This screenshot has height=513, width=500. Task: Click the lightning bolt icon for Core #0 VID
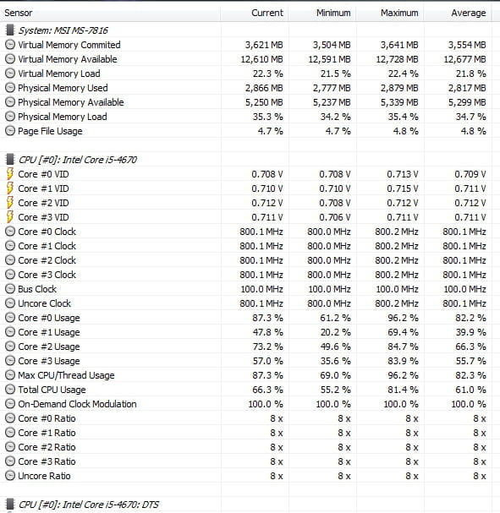pos(10,174)
